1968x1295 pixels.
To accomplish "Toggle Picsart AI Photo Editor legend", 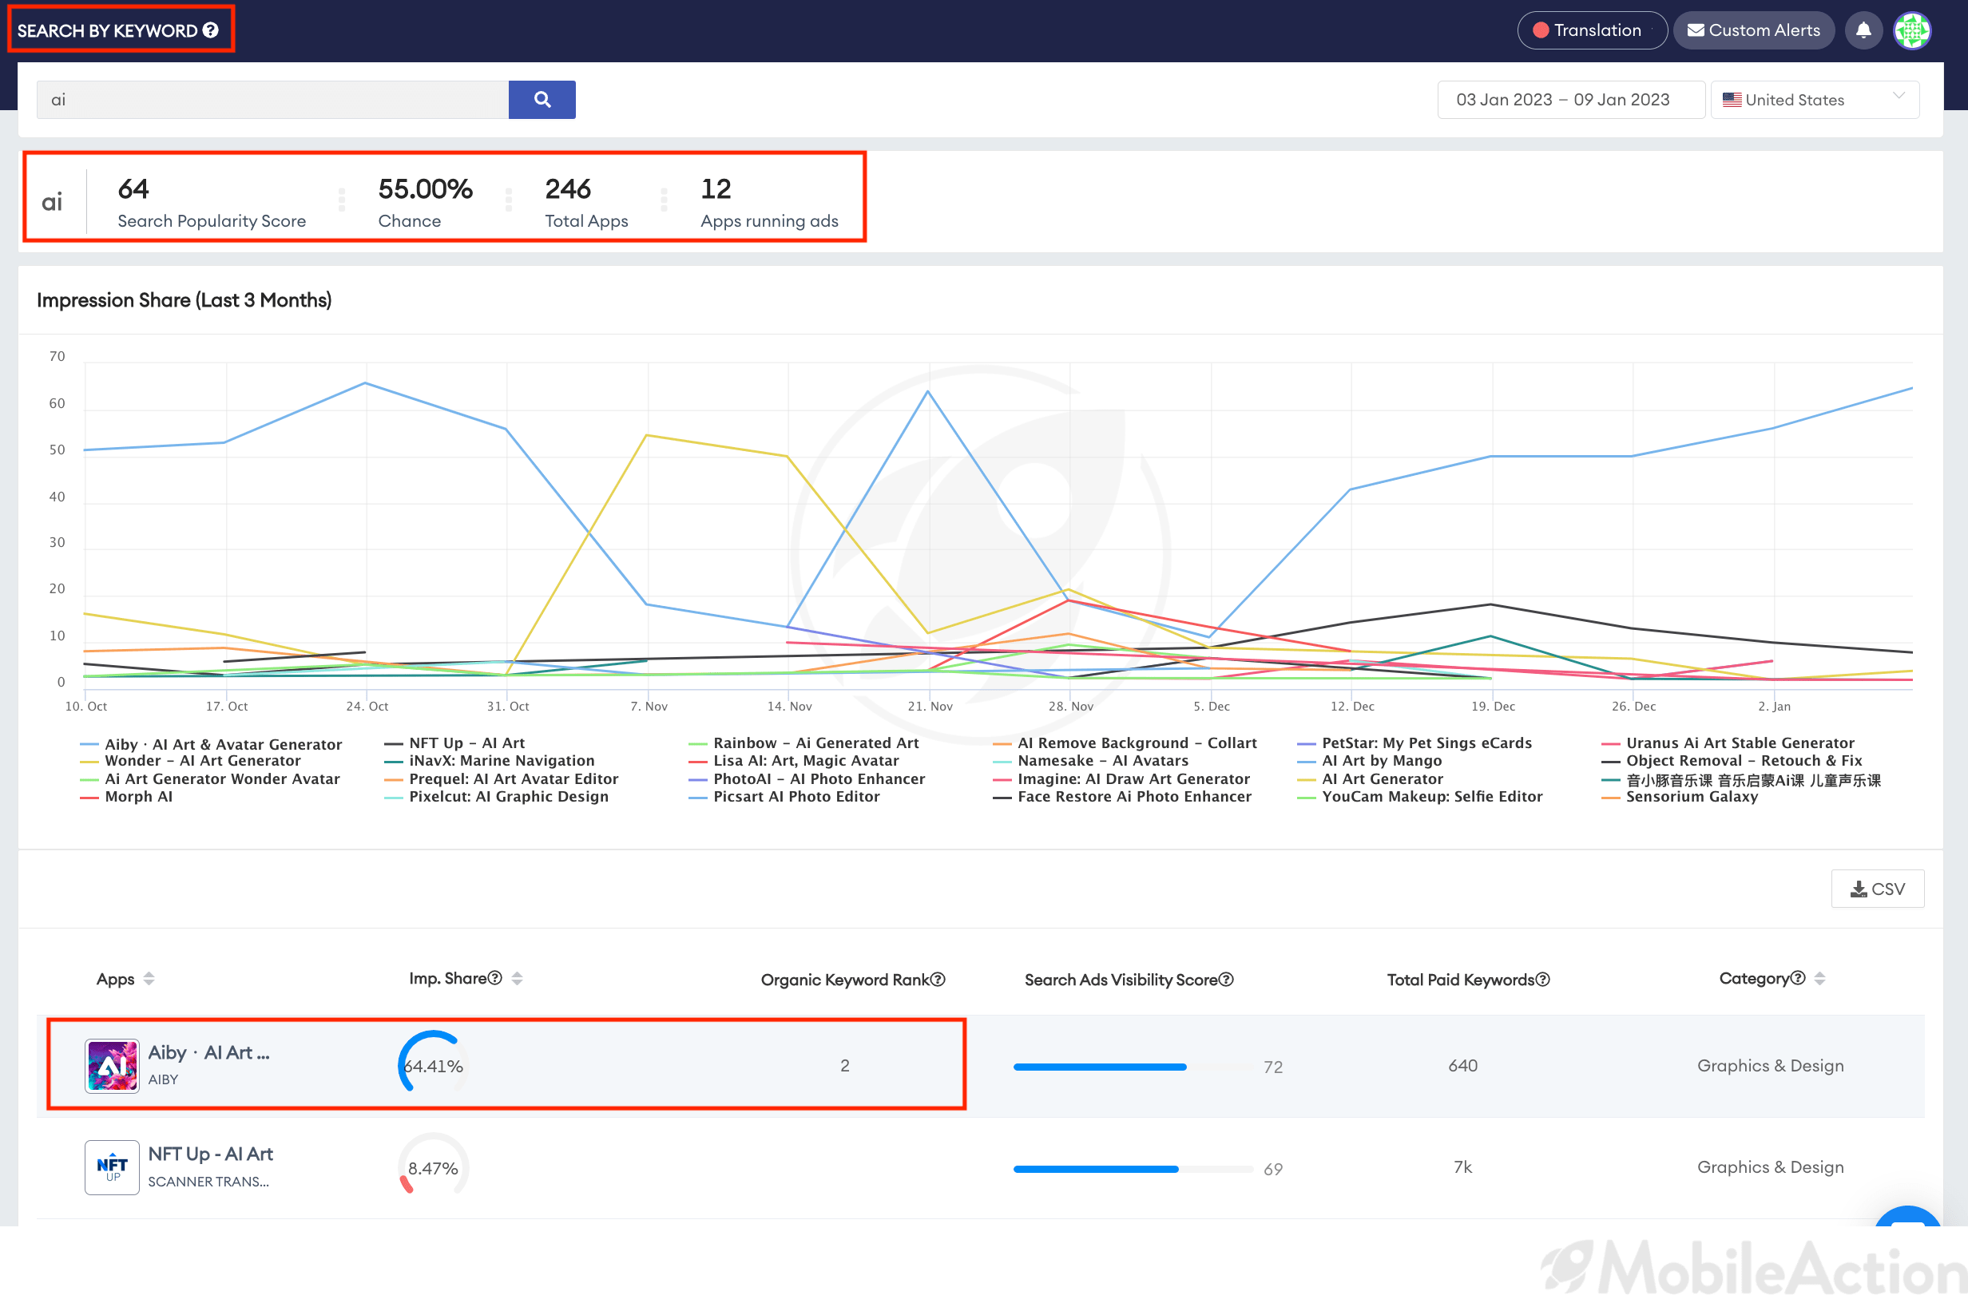I will (x=784, y=796).
